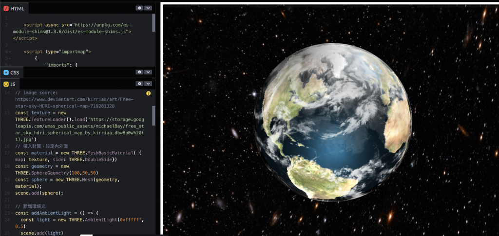
Task: Click the "// image source:" comment
Action: point(37,93)
